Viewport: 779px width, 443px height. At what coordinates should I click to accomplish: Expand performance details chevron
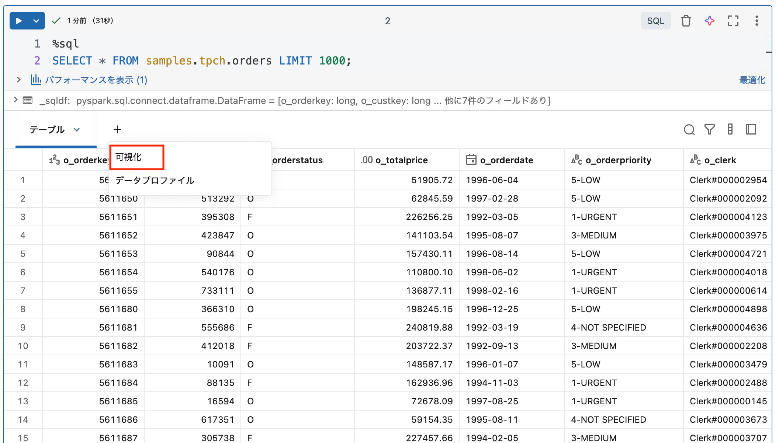click(18, 80)
